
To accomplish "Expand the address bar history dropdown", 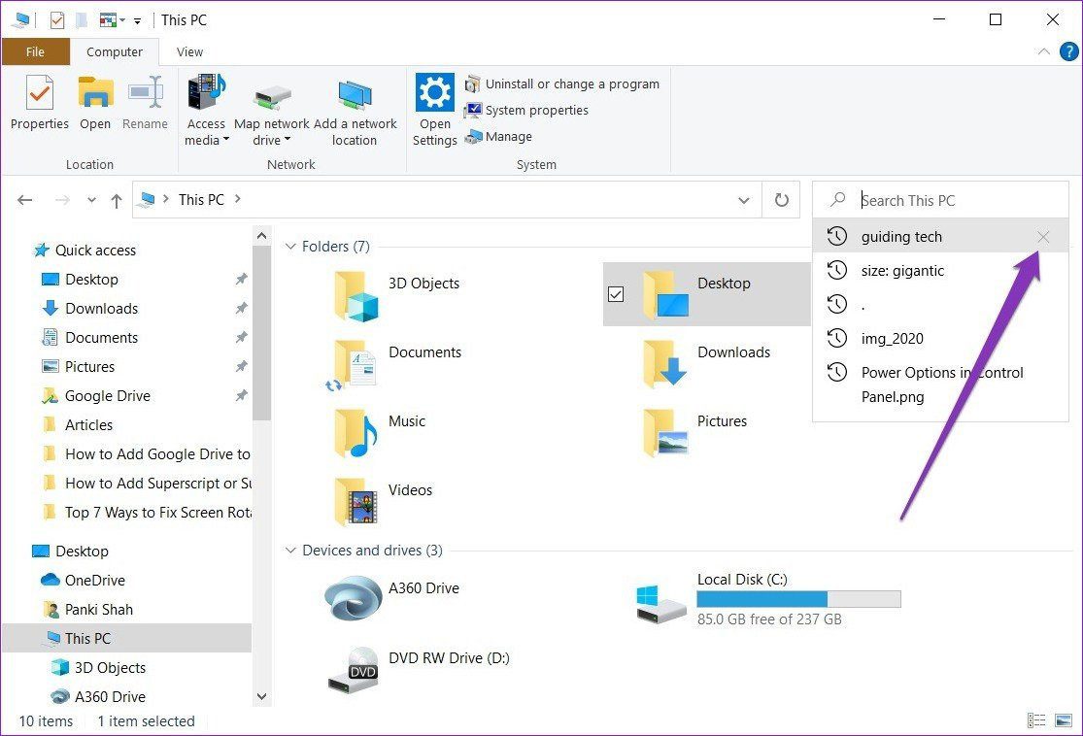I will 744,199.
